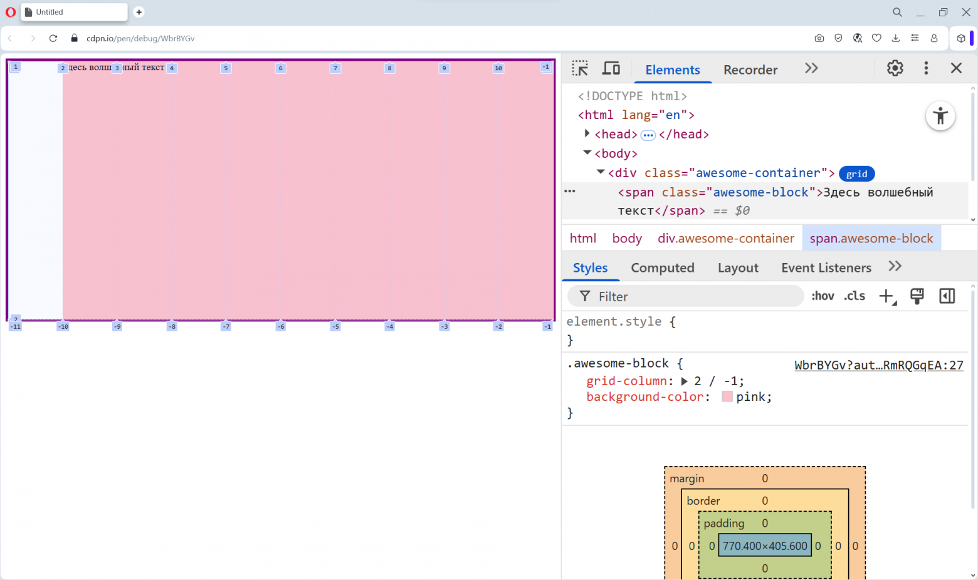Toggle the grid overlay badge on awesome-container
The width and height of the screenshot is (978, 580).
point(856,173)
